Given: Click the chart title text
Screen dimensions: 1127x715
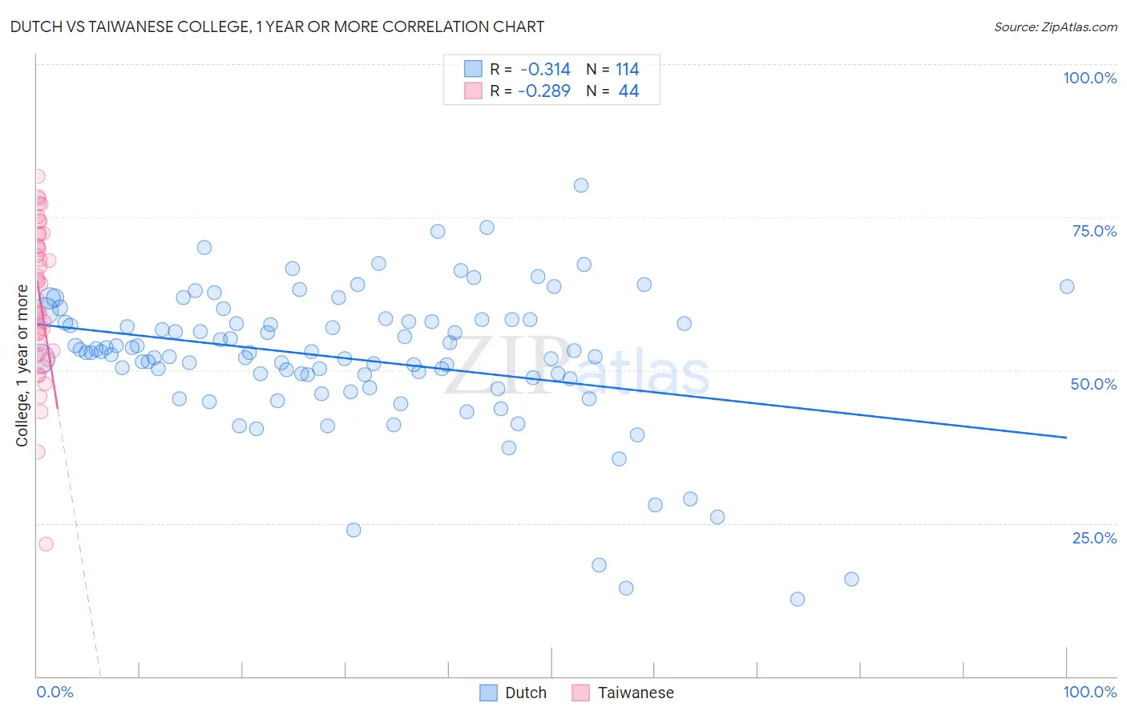Looking at the screenshot, I should pos(277,26).
